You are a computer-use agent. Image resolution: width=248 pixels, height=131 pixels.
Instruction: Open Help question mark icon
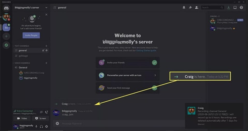241,7
